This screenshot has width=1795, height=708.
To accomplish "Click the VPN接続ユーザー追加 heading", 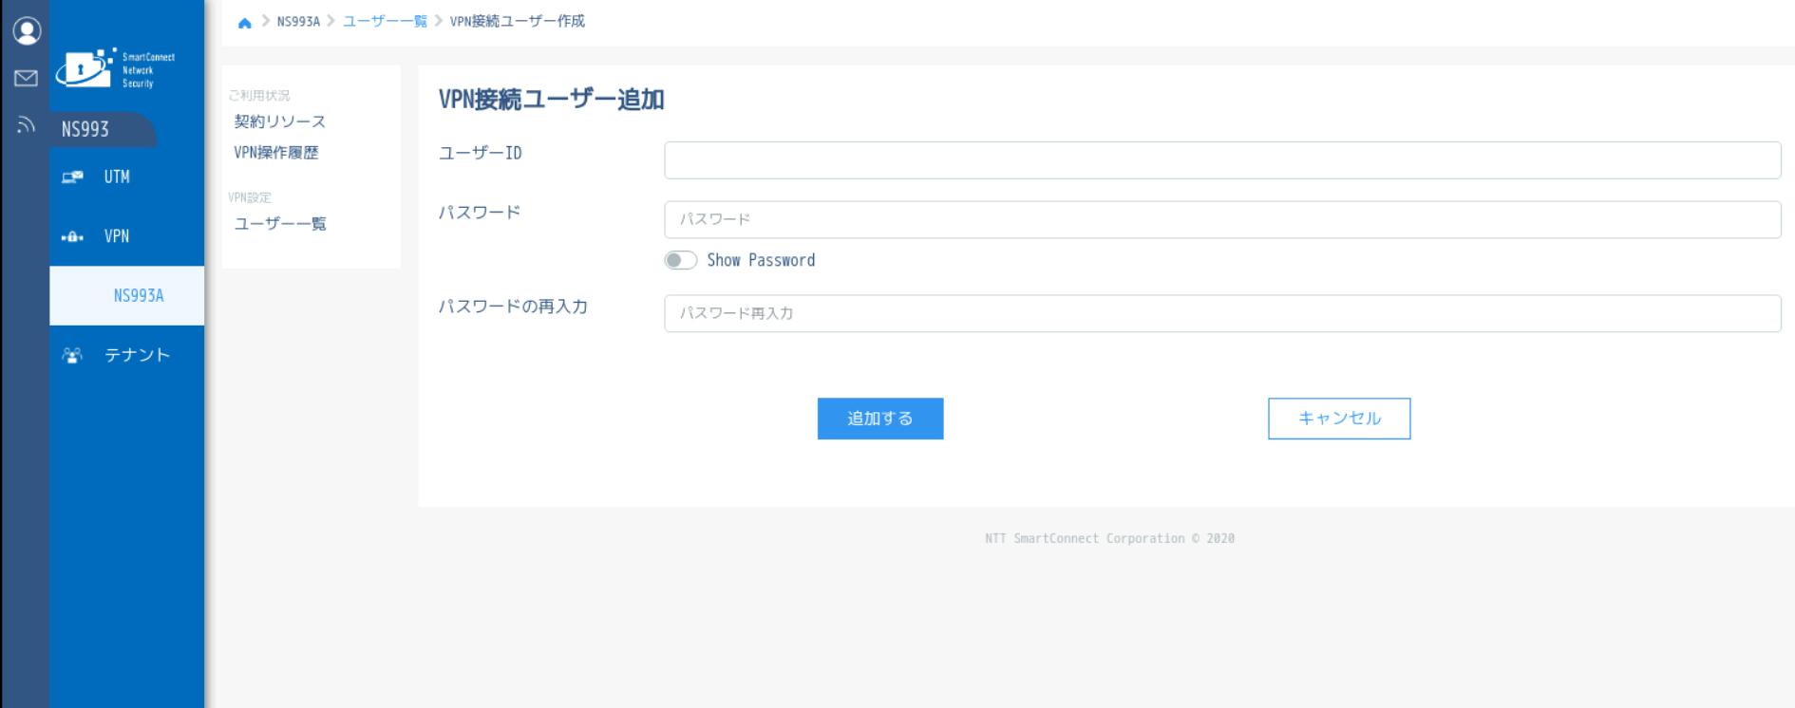I will coord(551,100).
